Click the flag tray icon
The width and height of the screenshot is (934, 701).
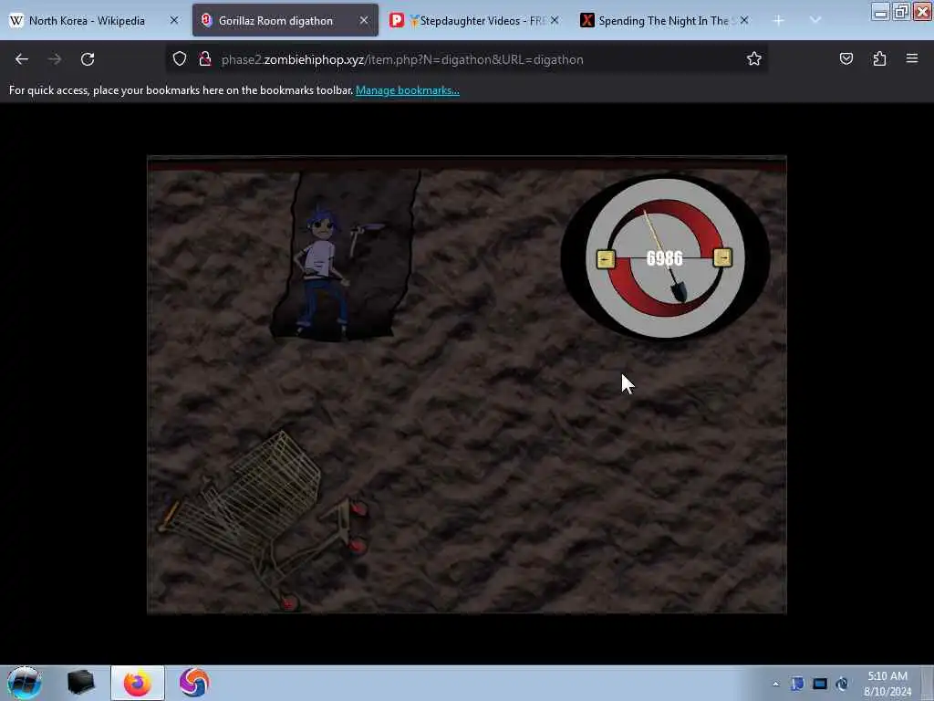797,684
